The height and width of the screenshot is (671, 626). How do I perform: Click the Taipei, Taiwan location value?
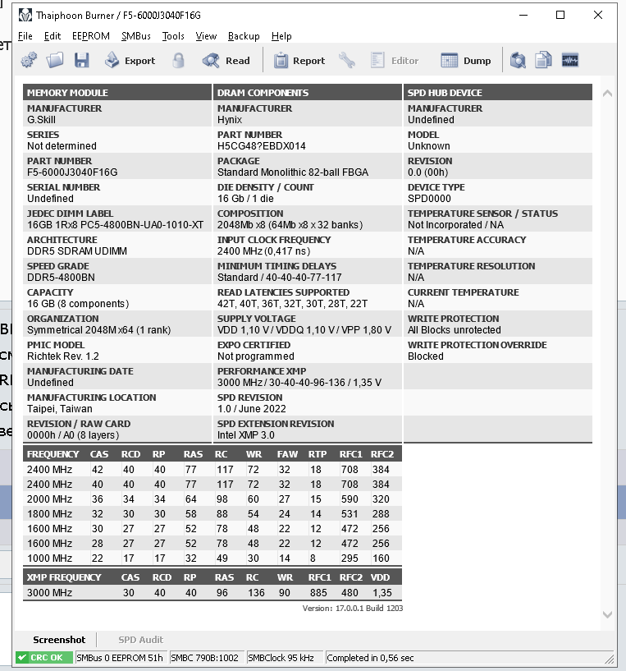coord(59,409)
